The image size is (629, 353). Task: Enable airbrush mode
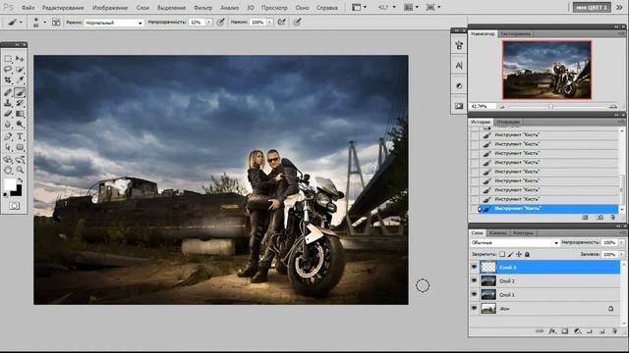[x=282, y=23]
